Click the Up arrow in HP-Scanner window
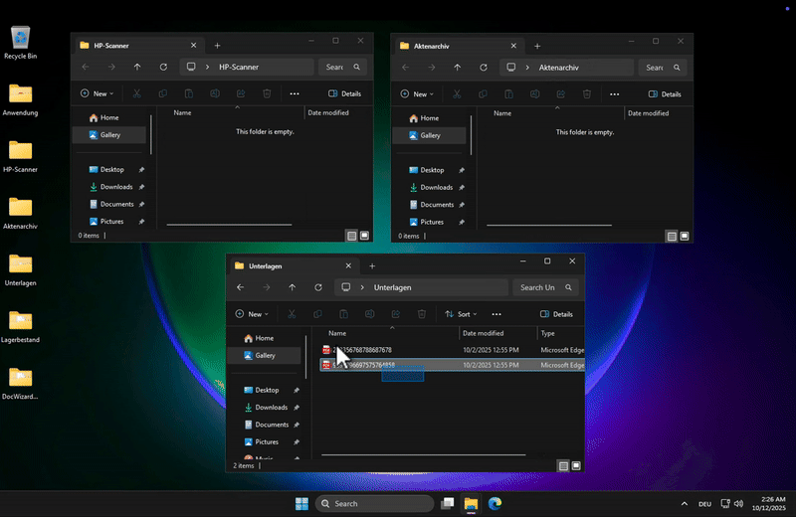 coord(136,67)
